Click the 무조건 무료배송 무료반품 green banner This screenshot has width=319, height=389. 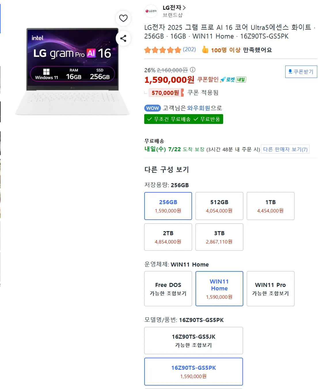pyautogui.click(x=184, y=119)
